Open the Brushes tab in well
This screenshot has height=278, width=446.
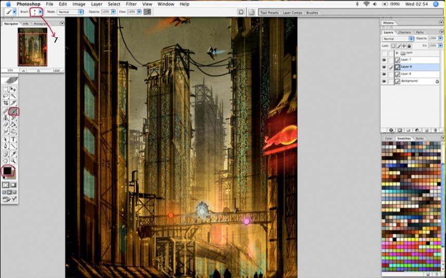[x=312, y=13]
